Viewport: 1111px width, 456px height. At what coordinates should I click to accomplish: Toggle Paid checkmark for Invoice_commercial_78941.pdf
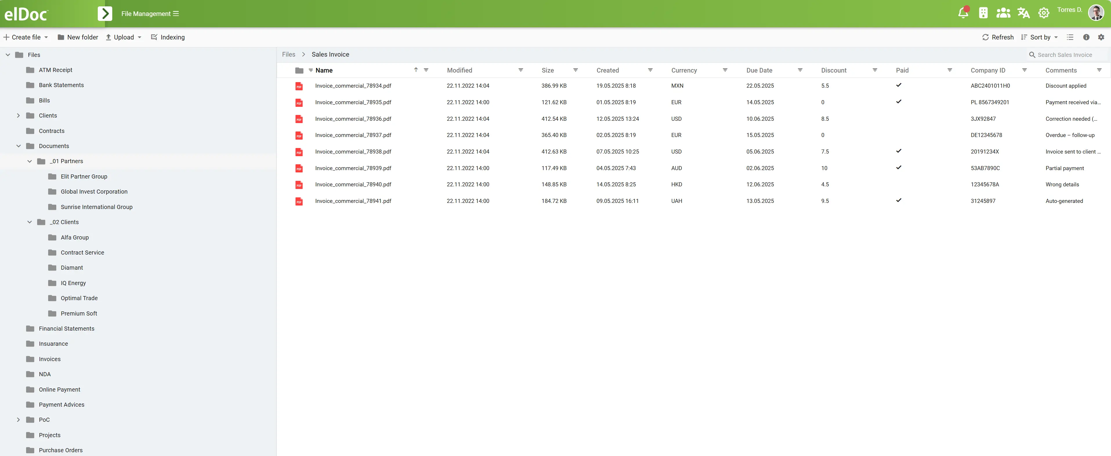pyautogui.click(x=898, y=200)
